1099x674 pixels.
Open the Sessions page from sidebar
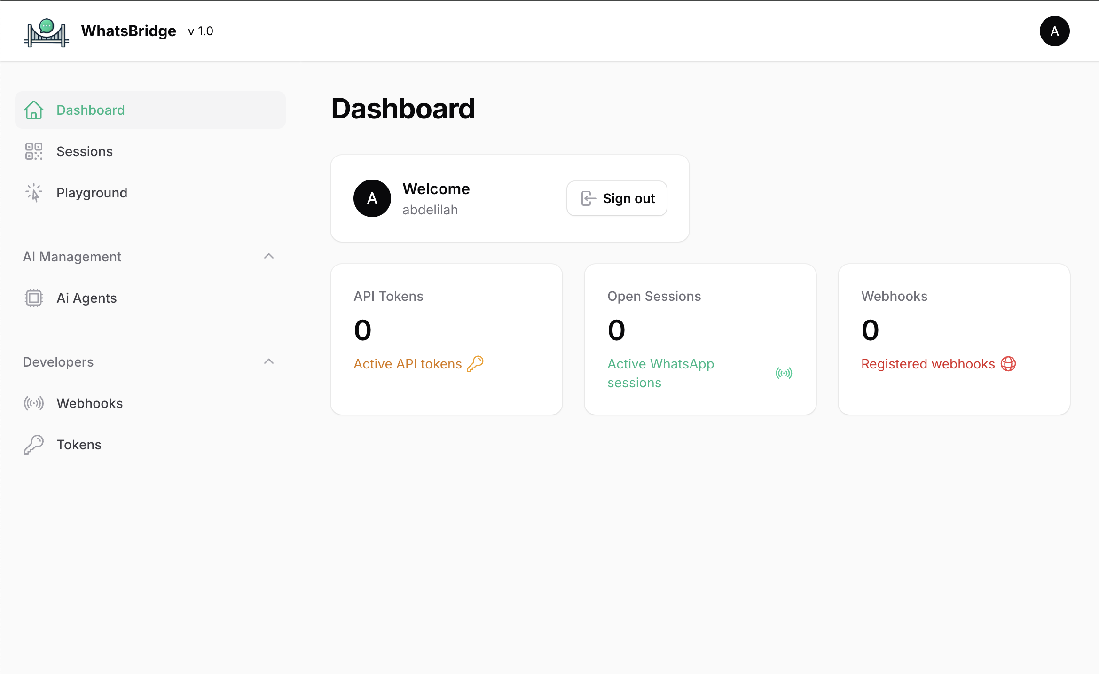tap(85, 151)
